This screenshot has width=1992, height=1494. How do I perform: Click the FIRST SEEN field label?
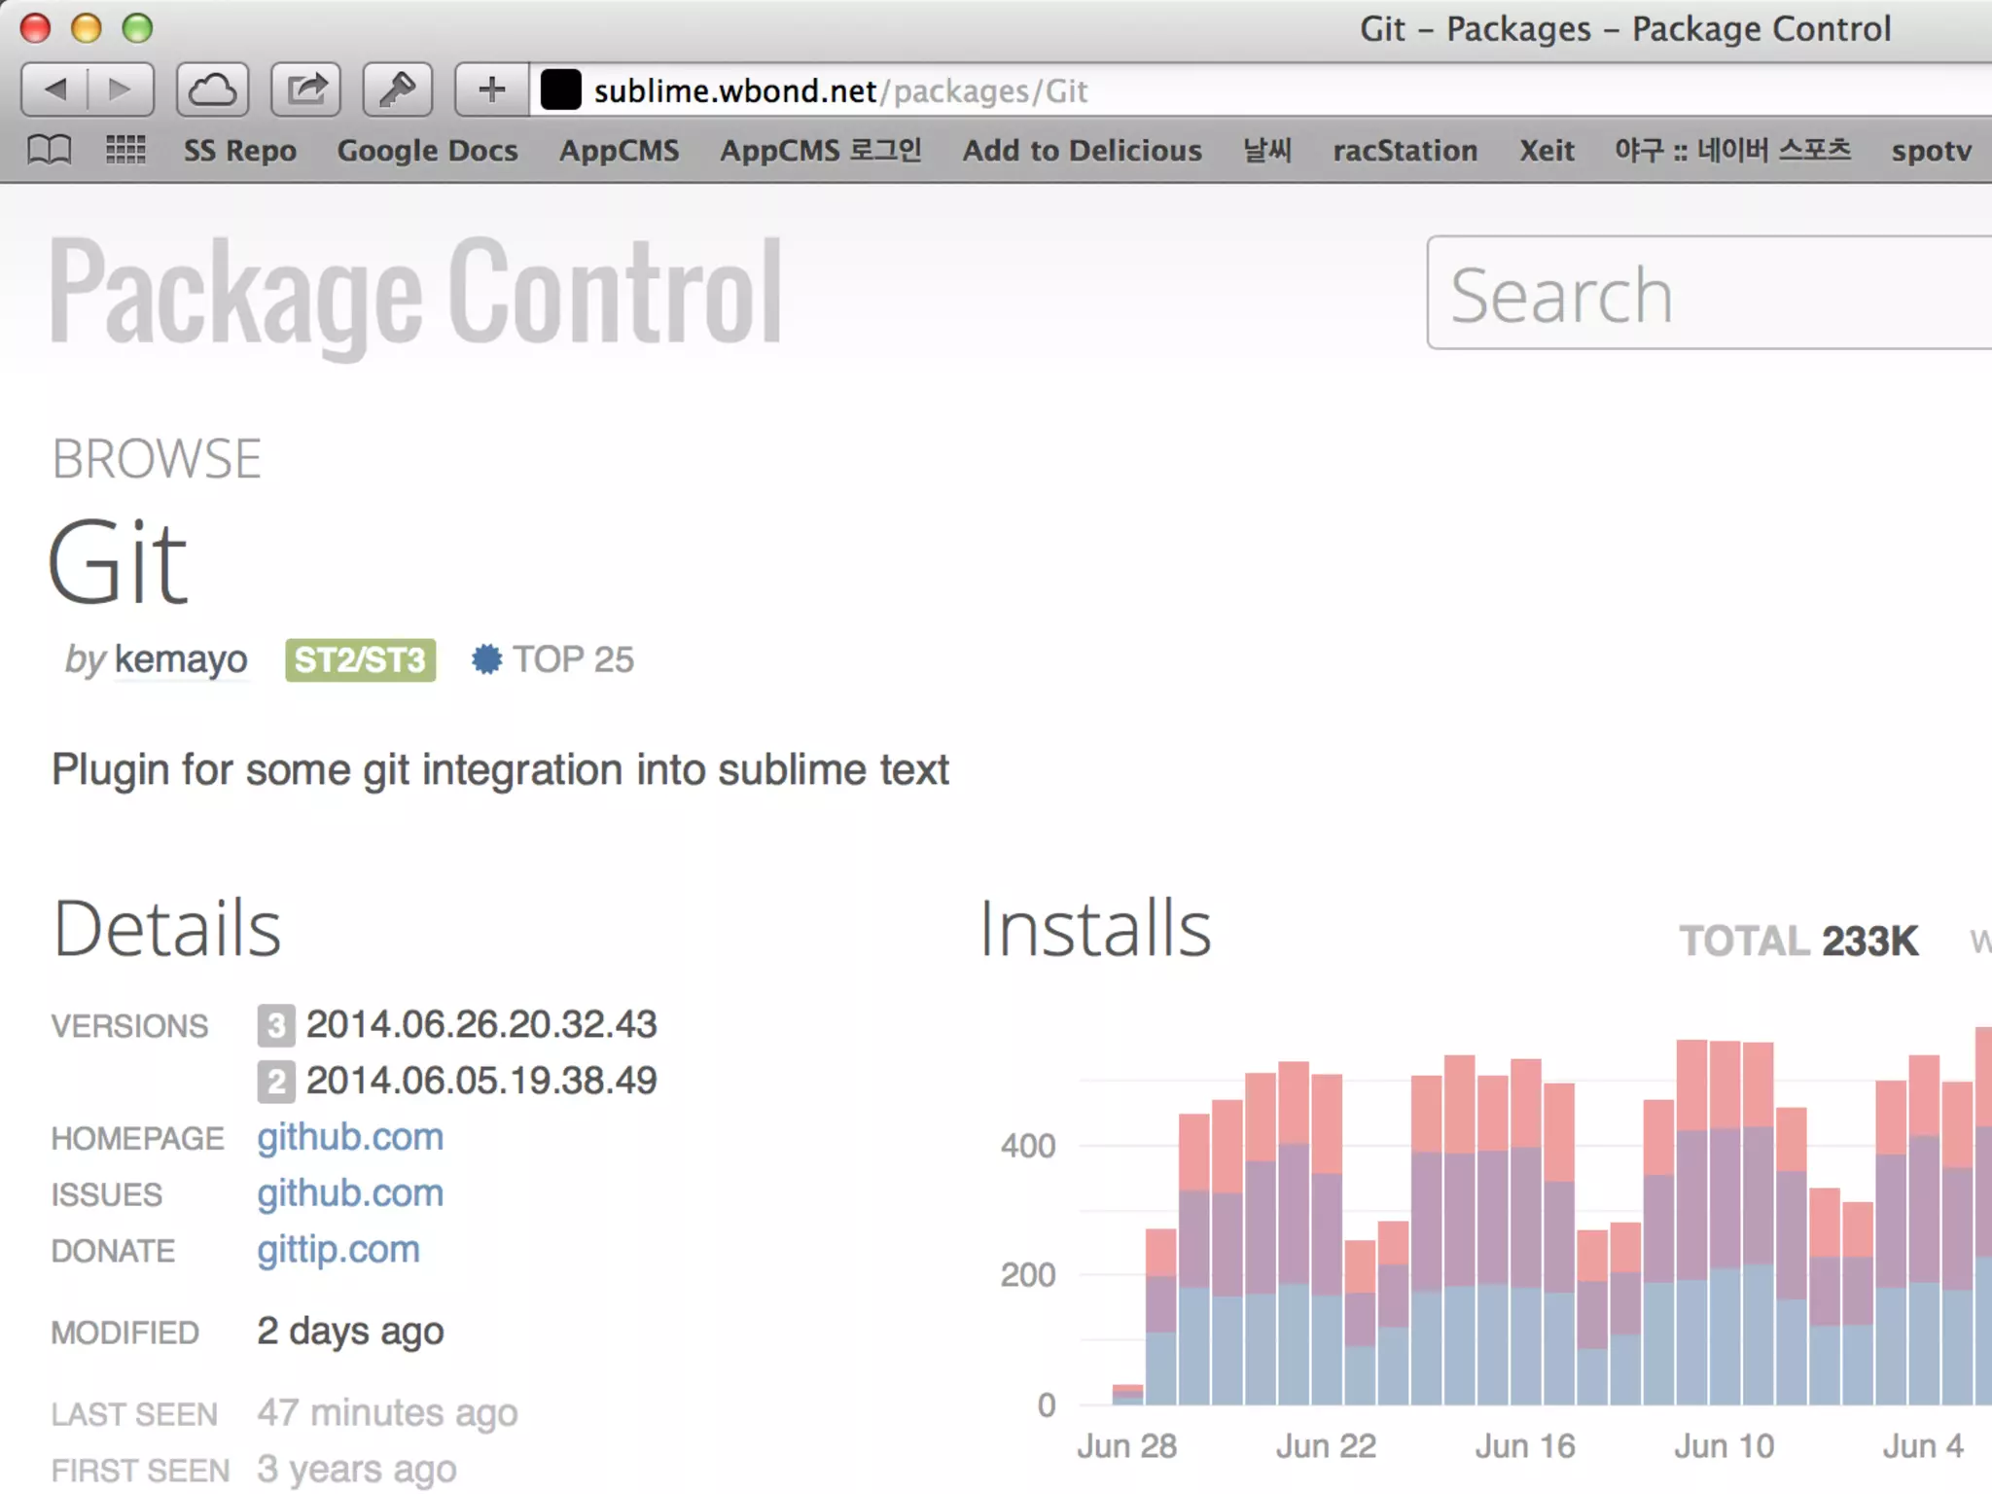click(x=140, y=1471)
